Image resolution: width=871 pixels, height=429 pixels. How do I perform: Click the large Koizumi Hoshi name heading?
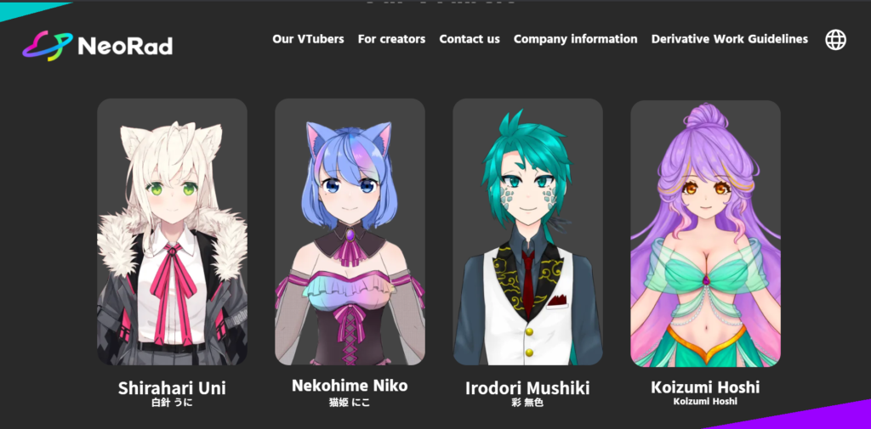(705, 387)
